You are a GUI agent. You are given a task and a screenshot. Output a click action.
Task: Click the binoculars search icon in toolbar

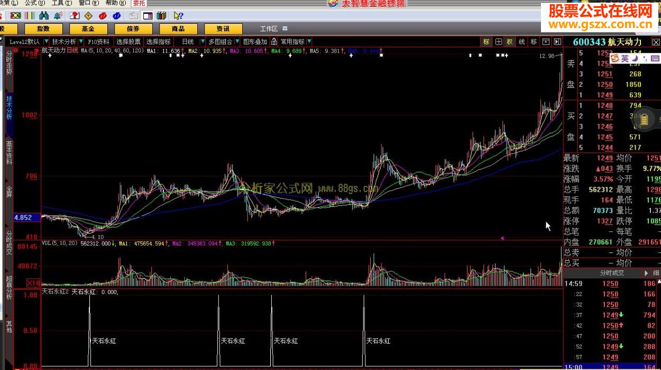click(x=44, y=16)
